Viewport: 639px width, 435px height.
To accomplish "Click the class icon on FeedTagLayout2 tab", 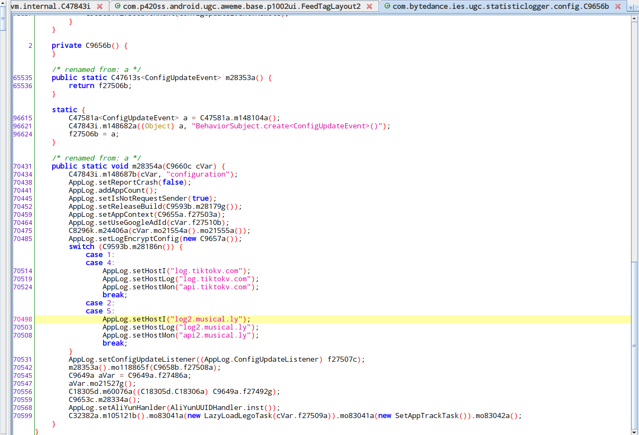I will click(x=117, y=6).
